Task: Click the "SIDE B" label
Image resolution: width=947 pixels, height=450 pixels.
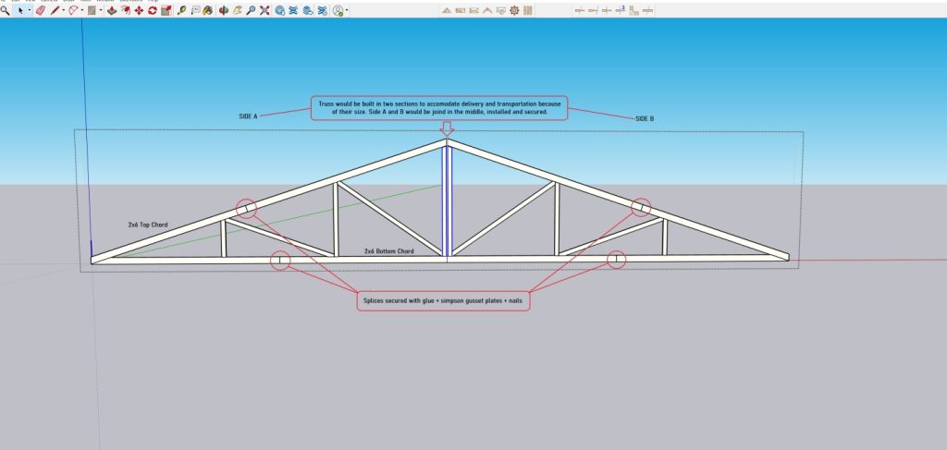Action: click(645, 119)
